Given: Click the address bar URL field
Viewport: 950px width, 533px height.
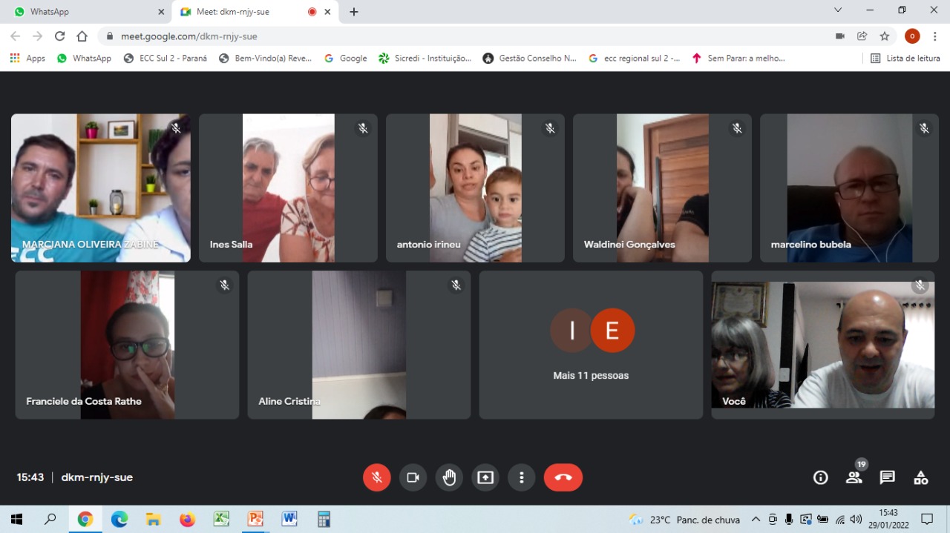Looking at the screenshot, I should pos(468,36).
